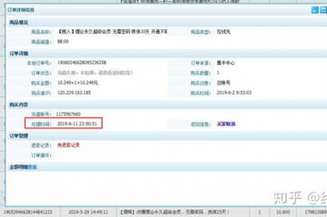Select the 购买内容 section header
This screenshot has height=217, width=327.
click(19, 105)
